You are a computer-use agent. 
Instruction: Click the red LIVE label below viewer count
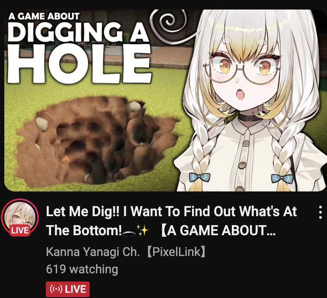pyautogui.click(x=67, y=289)
